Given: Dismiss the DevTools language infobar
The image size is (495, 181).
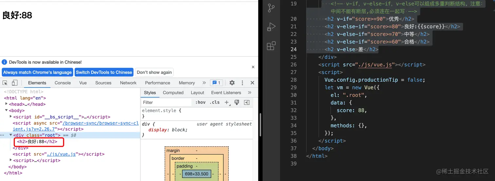Looking at the screenshot, I should [253, 67].
